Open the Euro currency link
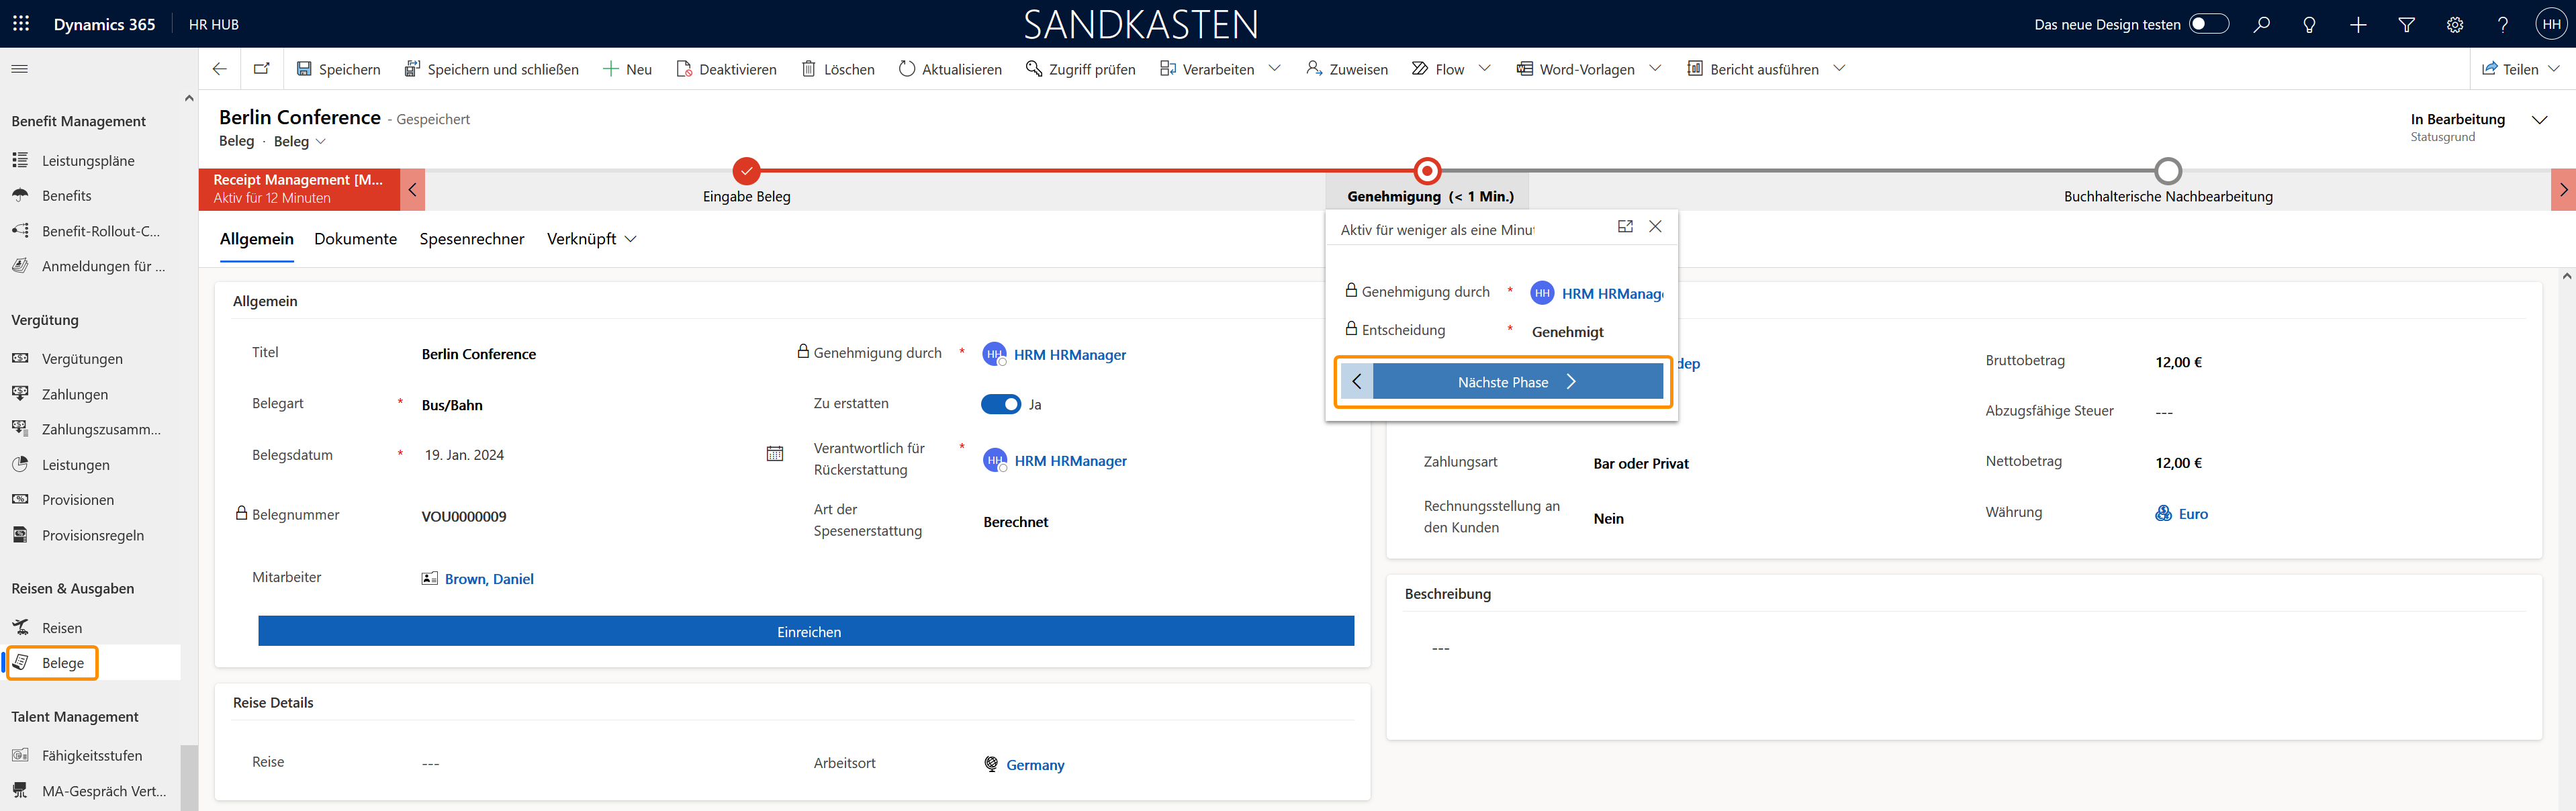 tap(2193, 513)
